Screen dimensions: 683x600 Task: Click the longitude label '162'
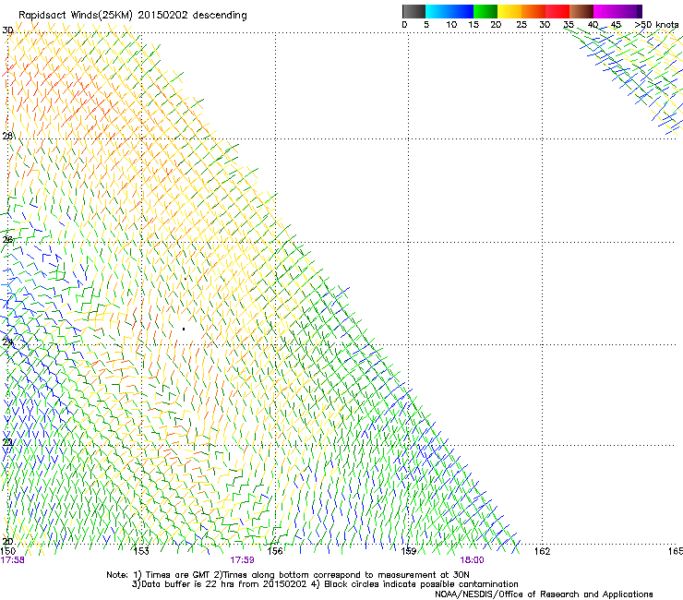(x=543, y=551)
